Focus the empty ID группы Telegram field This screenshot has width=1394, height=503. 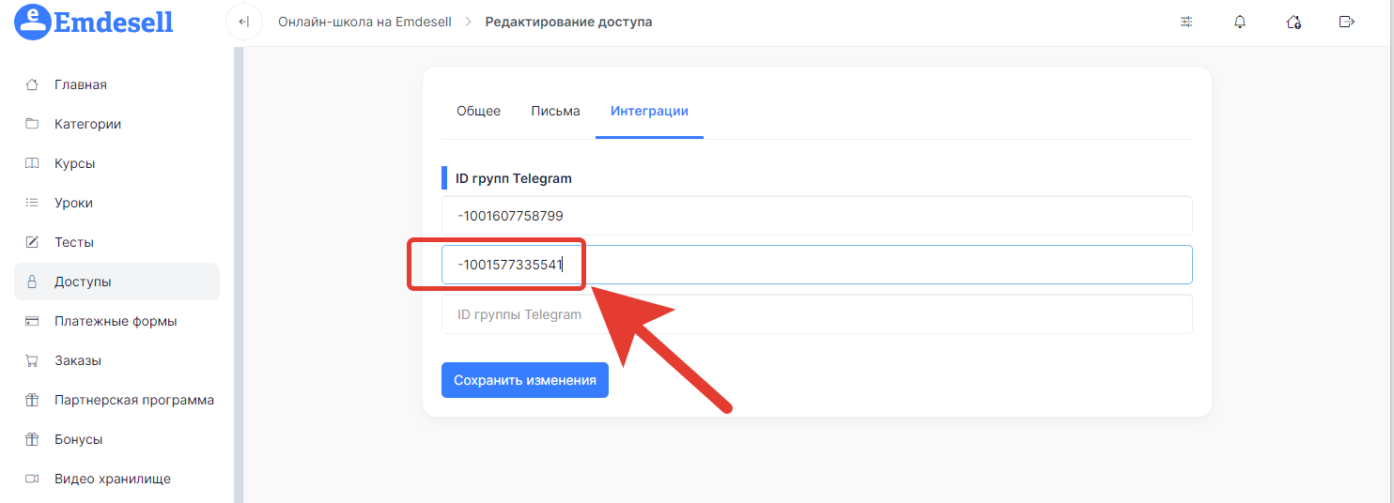(817, 314)
